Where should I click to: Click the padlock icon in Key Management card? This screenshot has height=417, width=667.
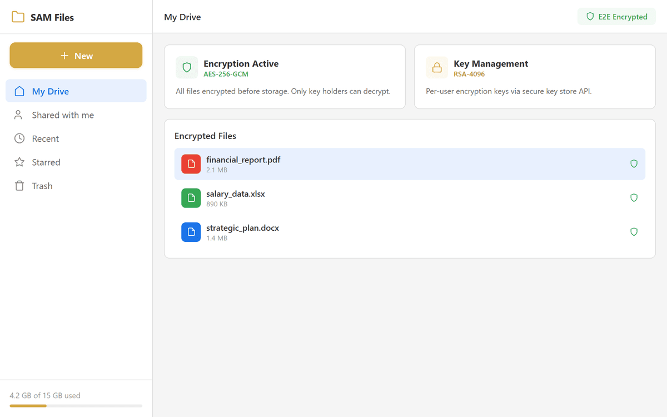click(x=437, y=68)
